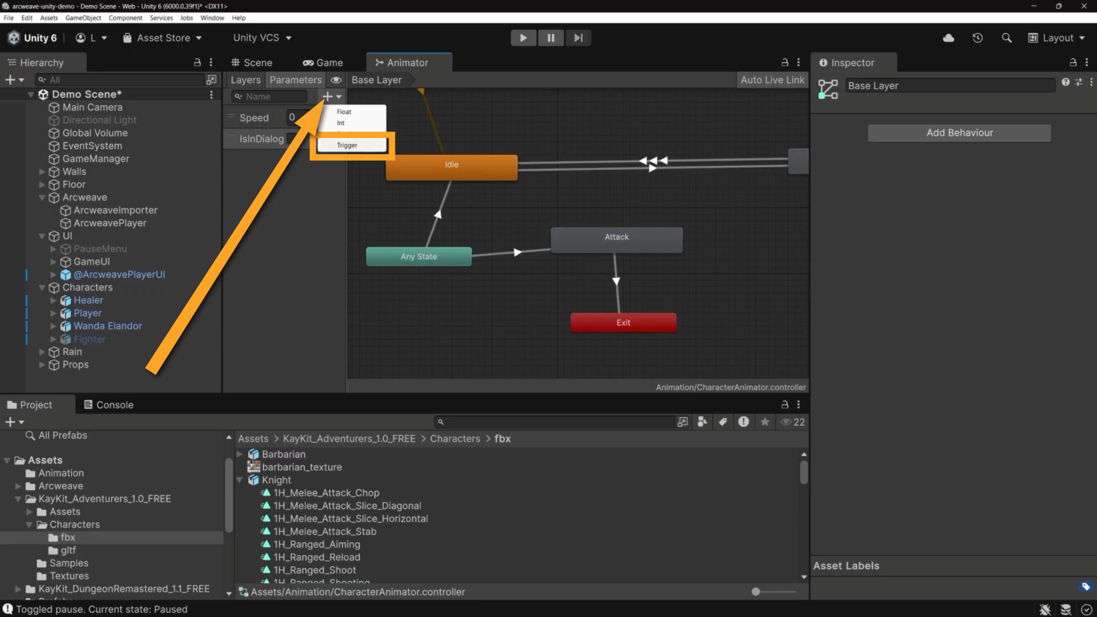Open the undo history icon
This screenshot has height=617, width=1097.
(978, 38)
